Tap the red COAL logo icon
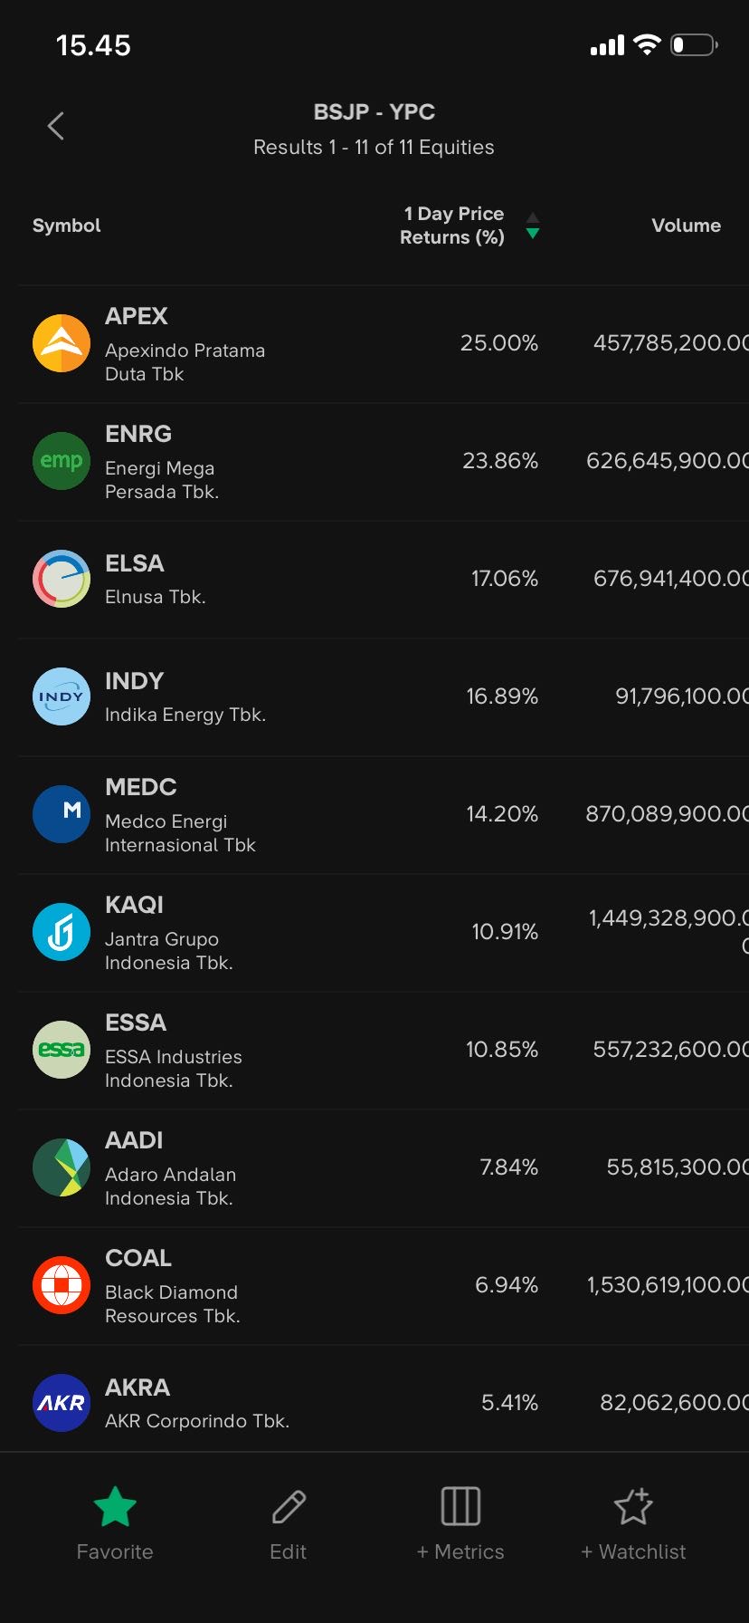 (x=62, y=1285)
